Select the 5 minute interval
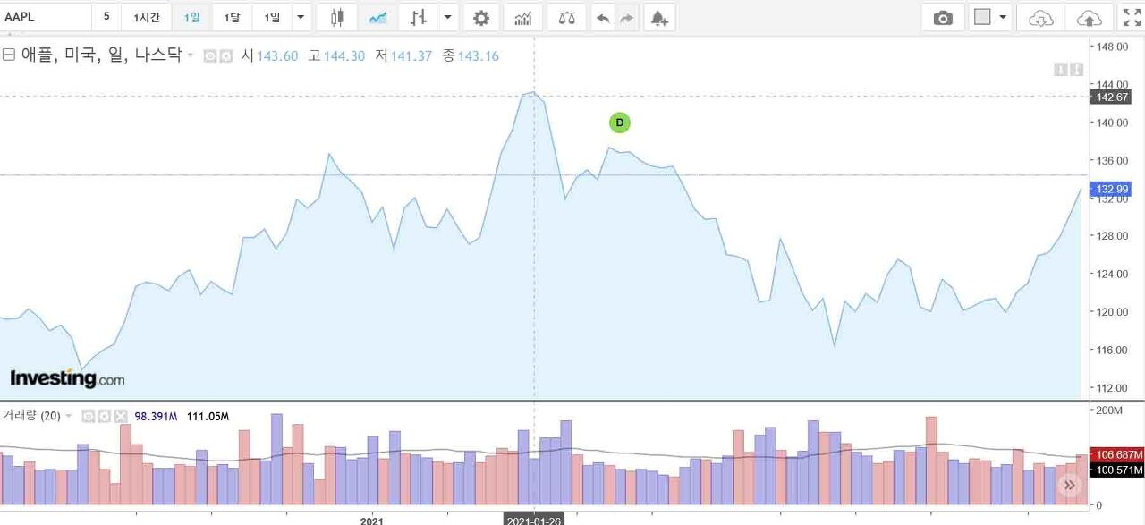Image resolution: width=1145 pixels, height=525 pixels. click(x=106, y=17)
